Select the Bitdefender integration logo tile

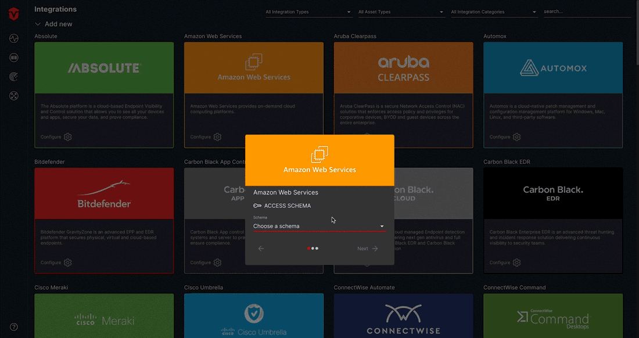click(x=104, y=193)
